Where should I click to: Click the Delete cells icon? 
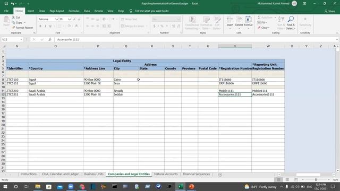pos(239,20)
